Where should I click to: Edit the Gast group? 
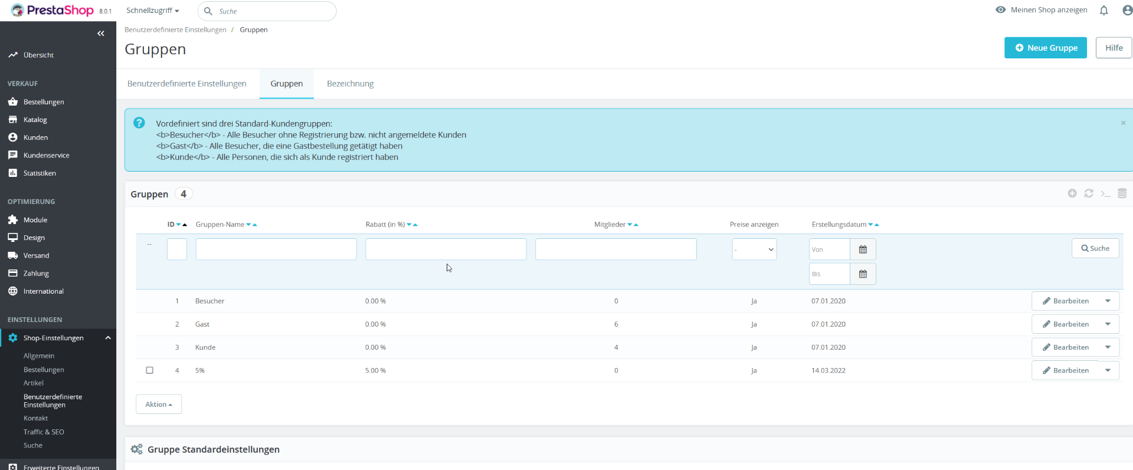pyautogui.click(x=1065, y=324)
